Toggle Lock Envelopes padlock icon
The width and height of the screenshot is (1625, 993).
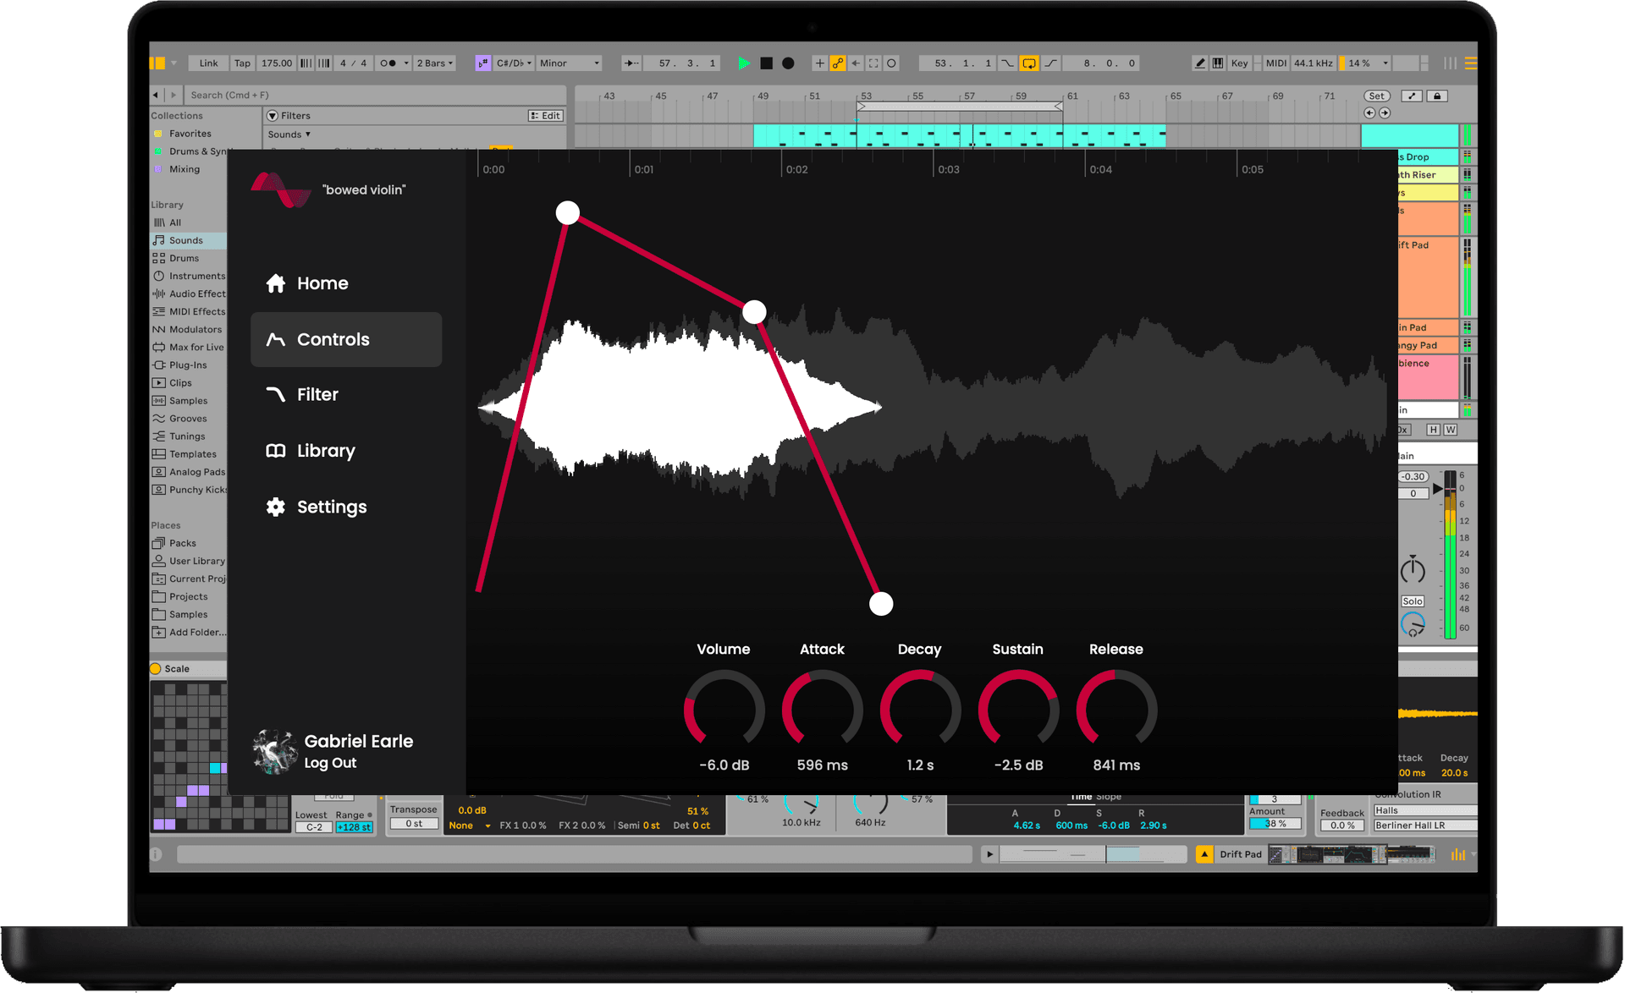1437,96
